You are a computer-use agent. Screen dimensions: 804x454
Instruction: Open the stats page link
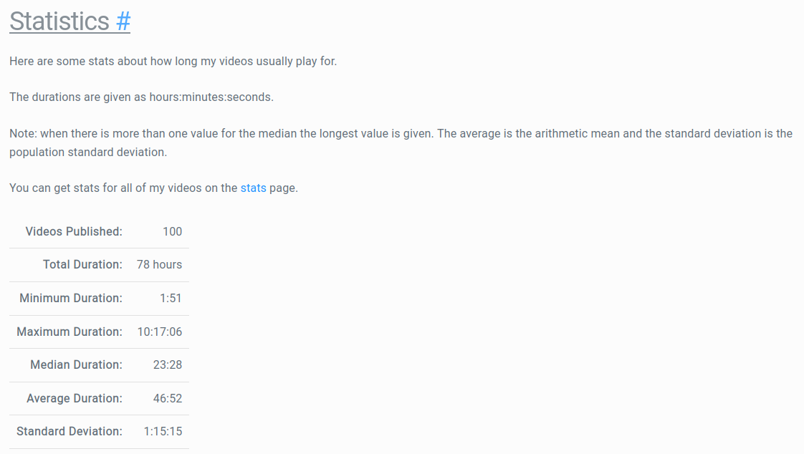253,188
